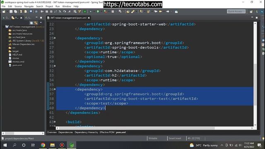
Task: Click the yellow Back navigation arrow
Action: (x=160, y=12)
